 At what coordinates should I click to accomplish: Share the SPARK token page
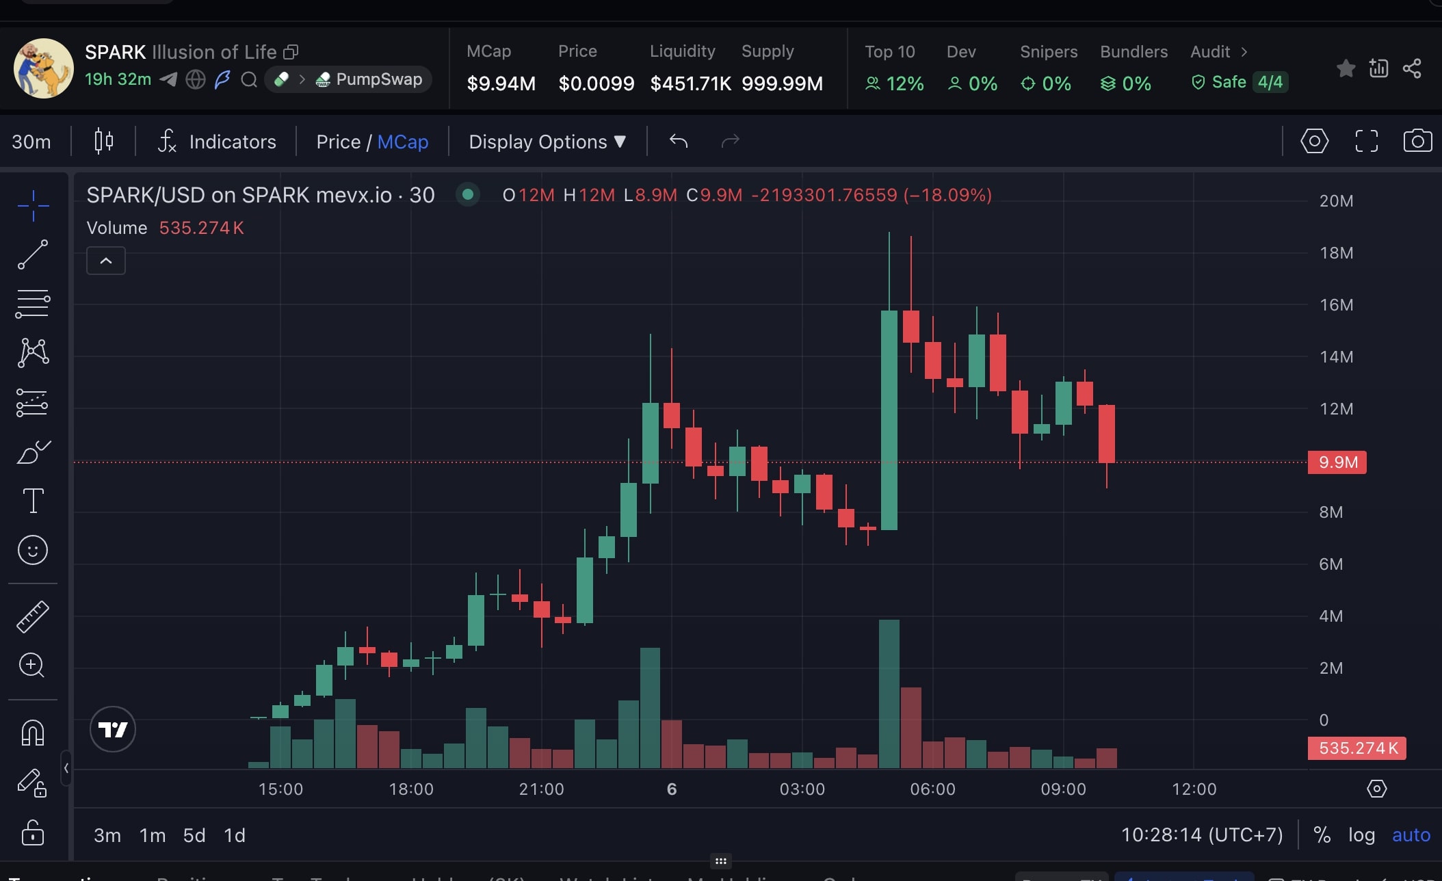(1412, 68)
